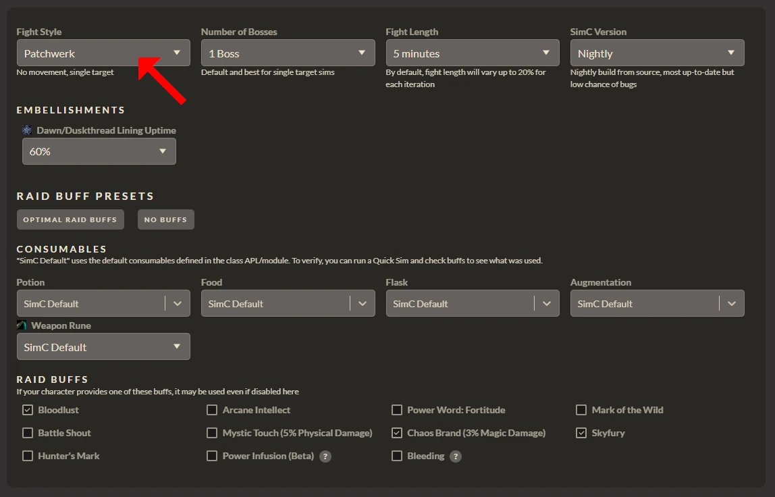Apply the Optimal Raid Buffs preset

point(71,219)
